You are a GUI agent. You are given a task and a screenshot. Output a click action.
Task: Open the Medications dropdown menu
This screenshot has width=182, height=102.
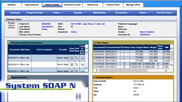point(101,13)
